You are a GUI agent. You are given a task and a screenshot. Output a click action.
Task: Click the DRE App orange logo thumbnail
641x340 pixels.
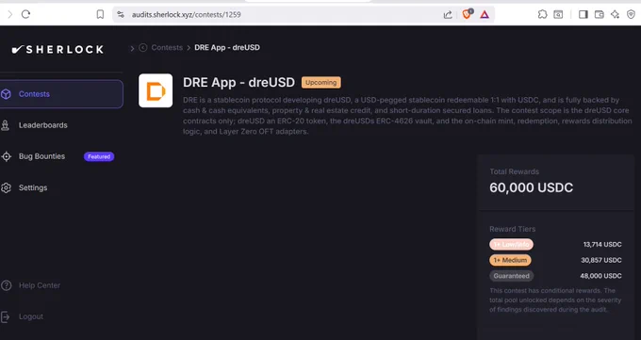(x=156, y=90)
